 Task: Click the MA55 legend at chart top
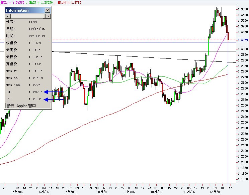point(41,3)
